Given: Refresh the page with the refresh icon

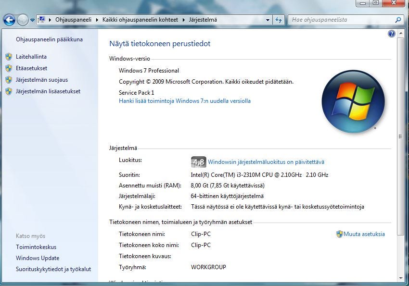Looking at the screenshot, I should pos(279,20).
